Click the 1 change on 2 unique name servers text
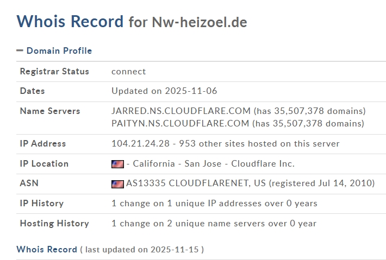 pos(214,224)
